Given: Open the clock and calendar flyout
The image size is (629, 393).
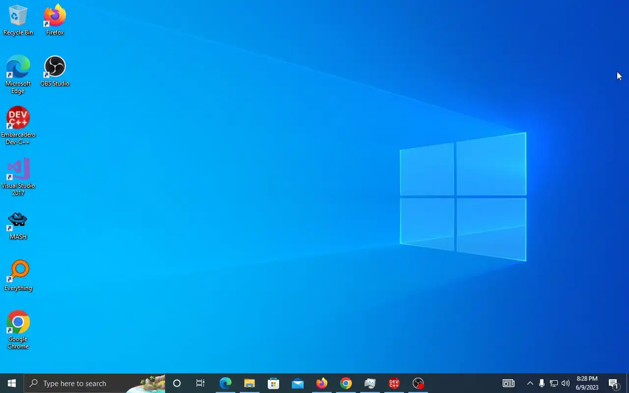Looking at the screenshot, I should [587, 383].
